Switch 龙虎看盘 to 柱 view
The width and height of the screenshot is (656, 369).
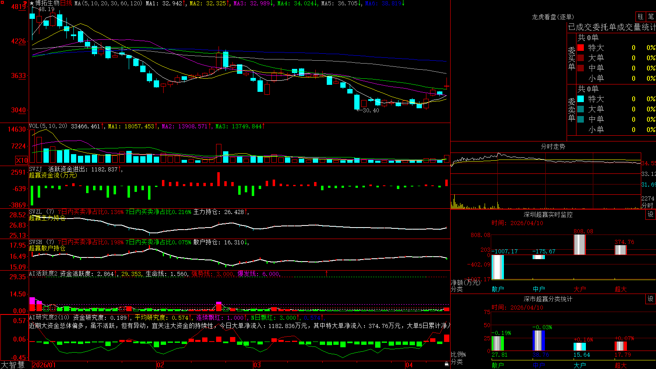point(640,16)
